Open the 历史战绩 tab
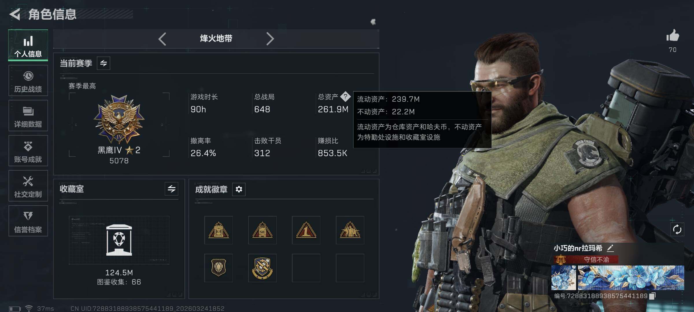This screenshot has height=312, width=694. click(x=28, y=81)
